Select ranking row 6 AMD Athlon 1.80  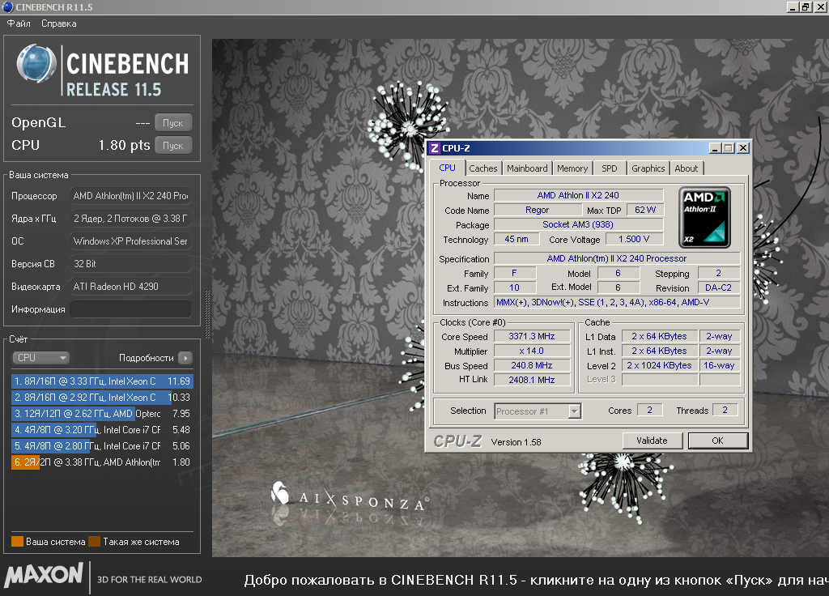pyautogui.click(x=102, y=462)
